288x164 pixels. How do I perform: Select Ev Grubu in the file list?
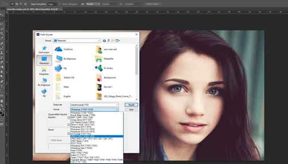click(104, 68)
